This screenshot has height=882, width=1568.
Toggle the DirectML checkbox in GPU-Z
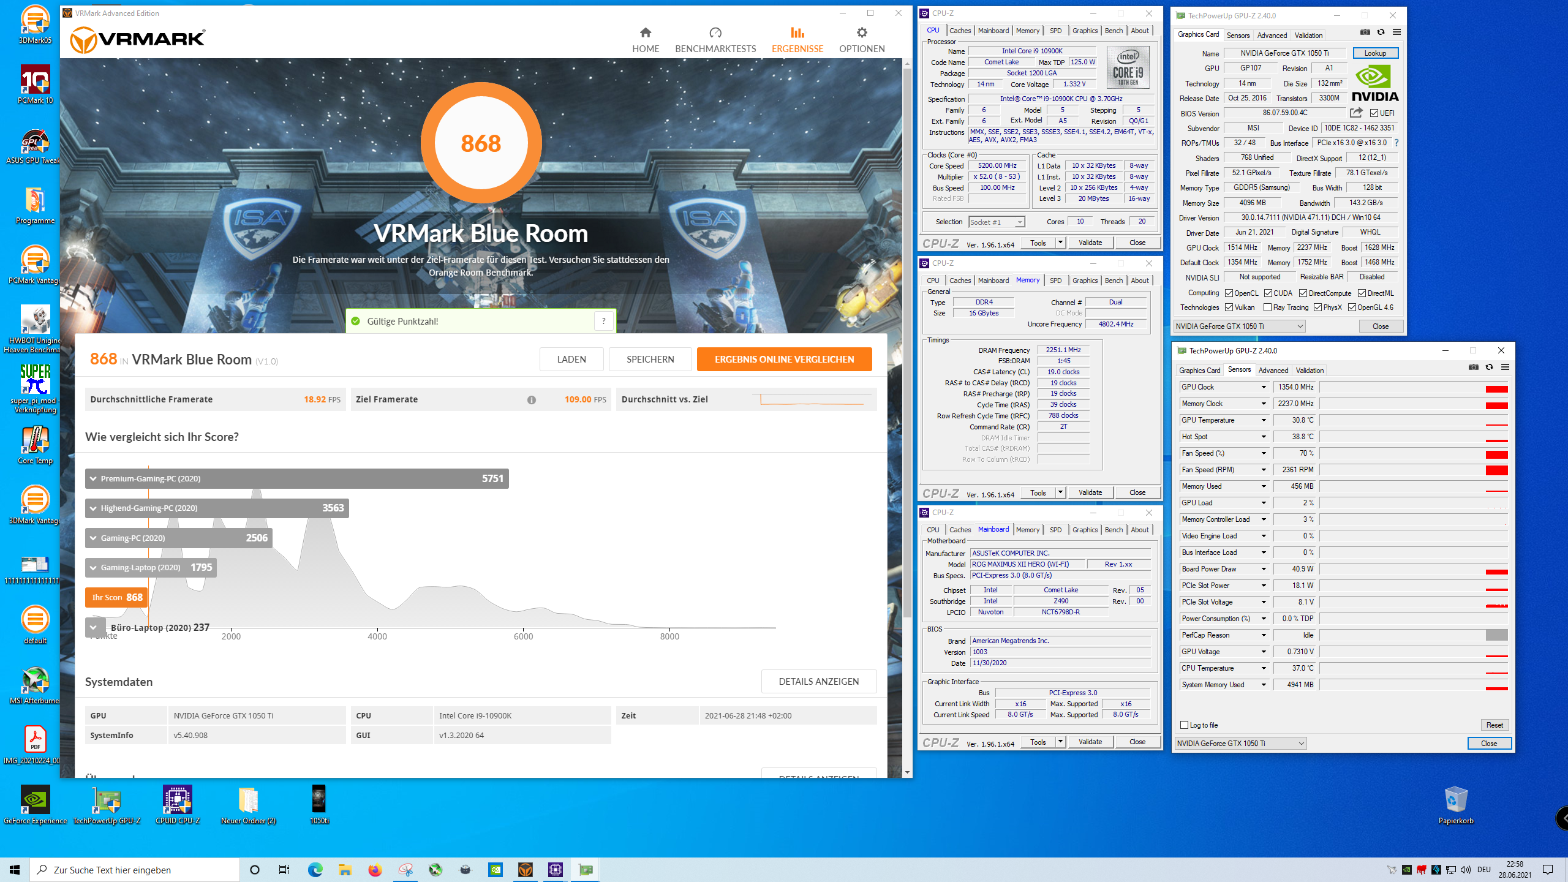pos(1362,293)
